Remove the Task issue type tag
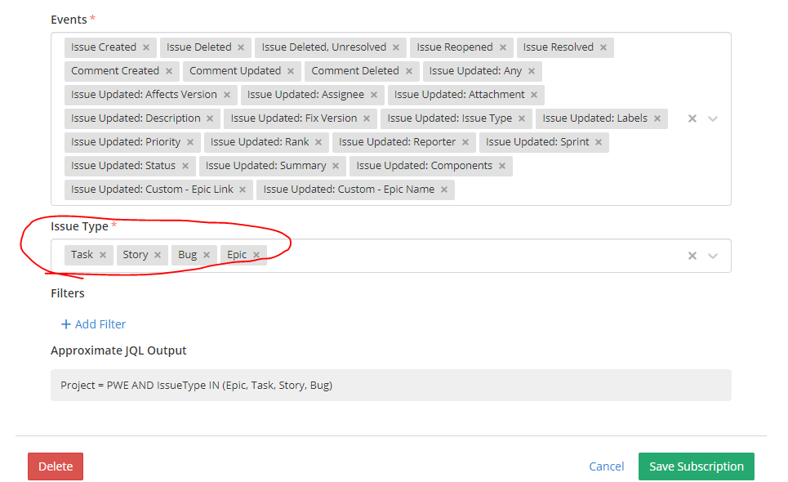The width and height of the screenshot is (788, 482). click(103, 254)
